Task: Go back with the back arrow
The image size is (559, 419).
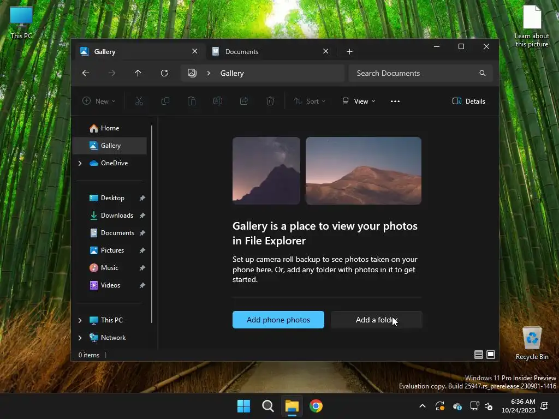Action: (86, 73)
